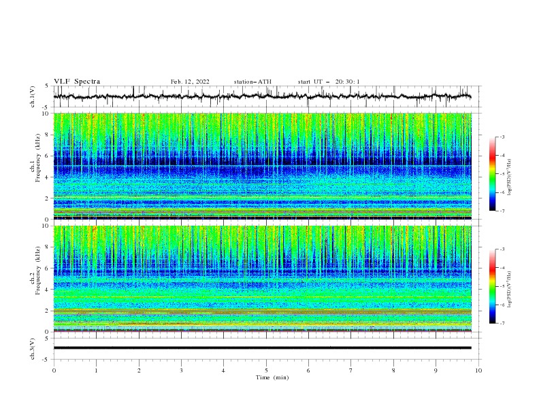This screenshot has width=539, height=416.
Task: Click the "ch.1(V)" waveform axis label
Action: (x=33, y=97)
